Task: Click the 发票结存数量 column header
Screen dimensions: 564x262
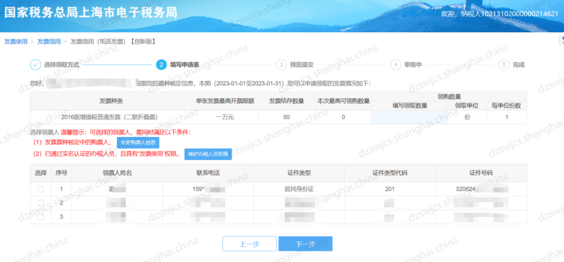Action: click(x=287, y=101)
